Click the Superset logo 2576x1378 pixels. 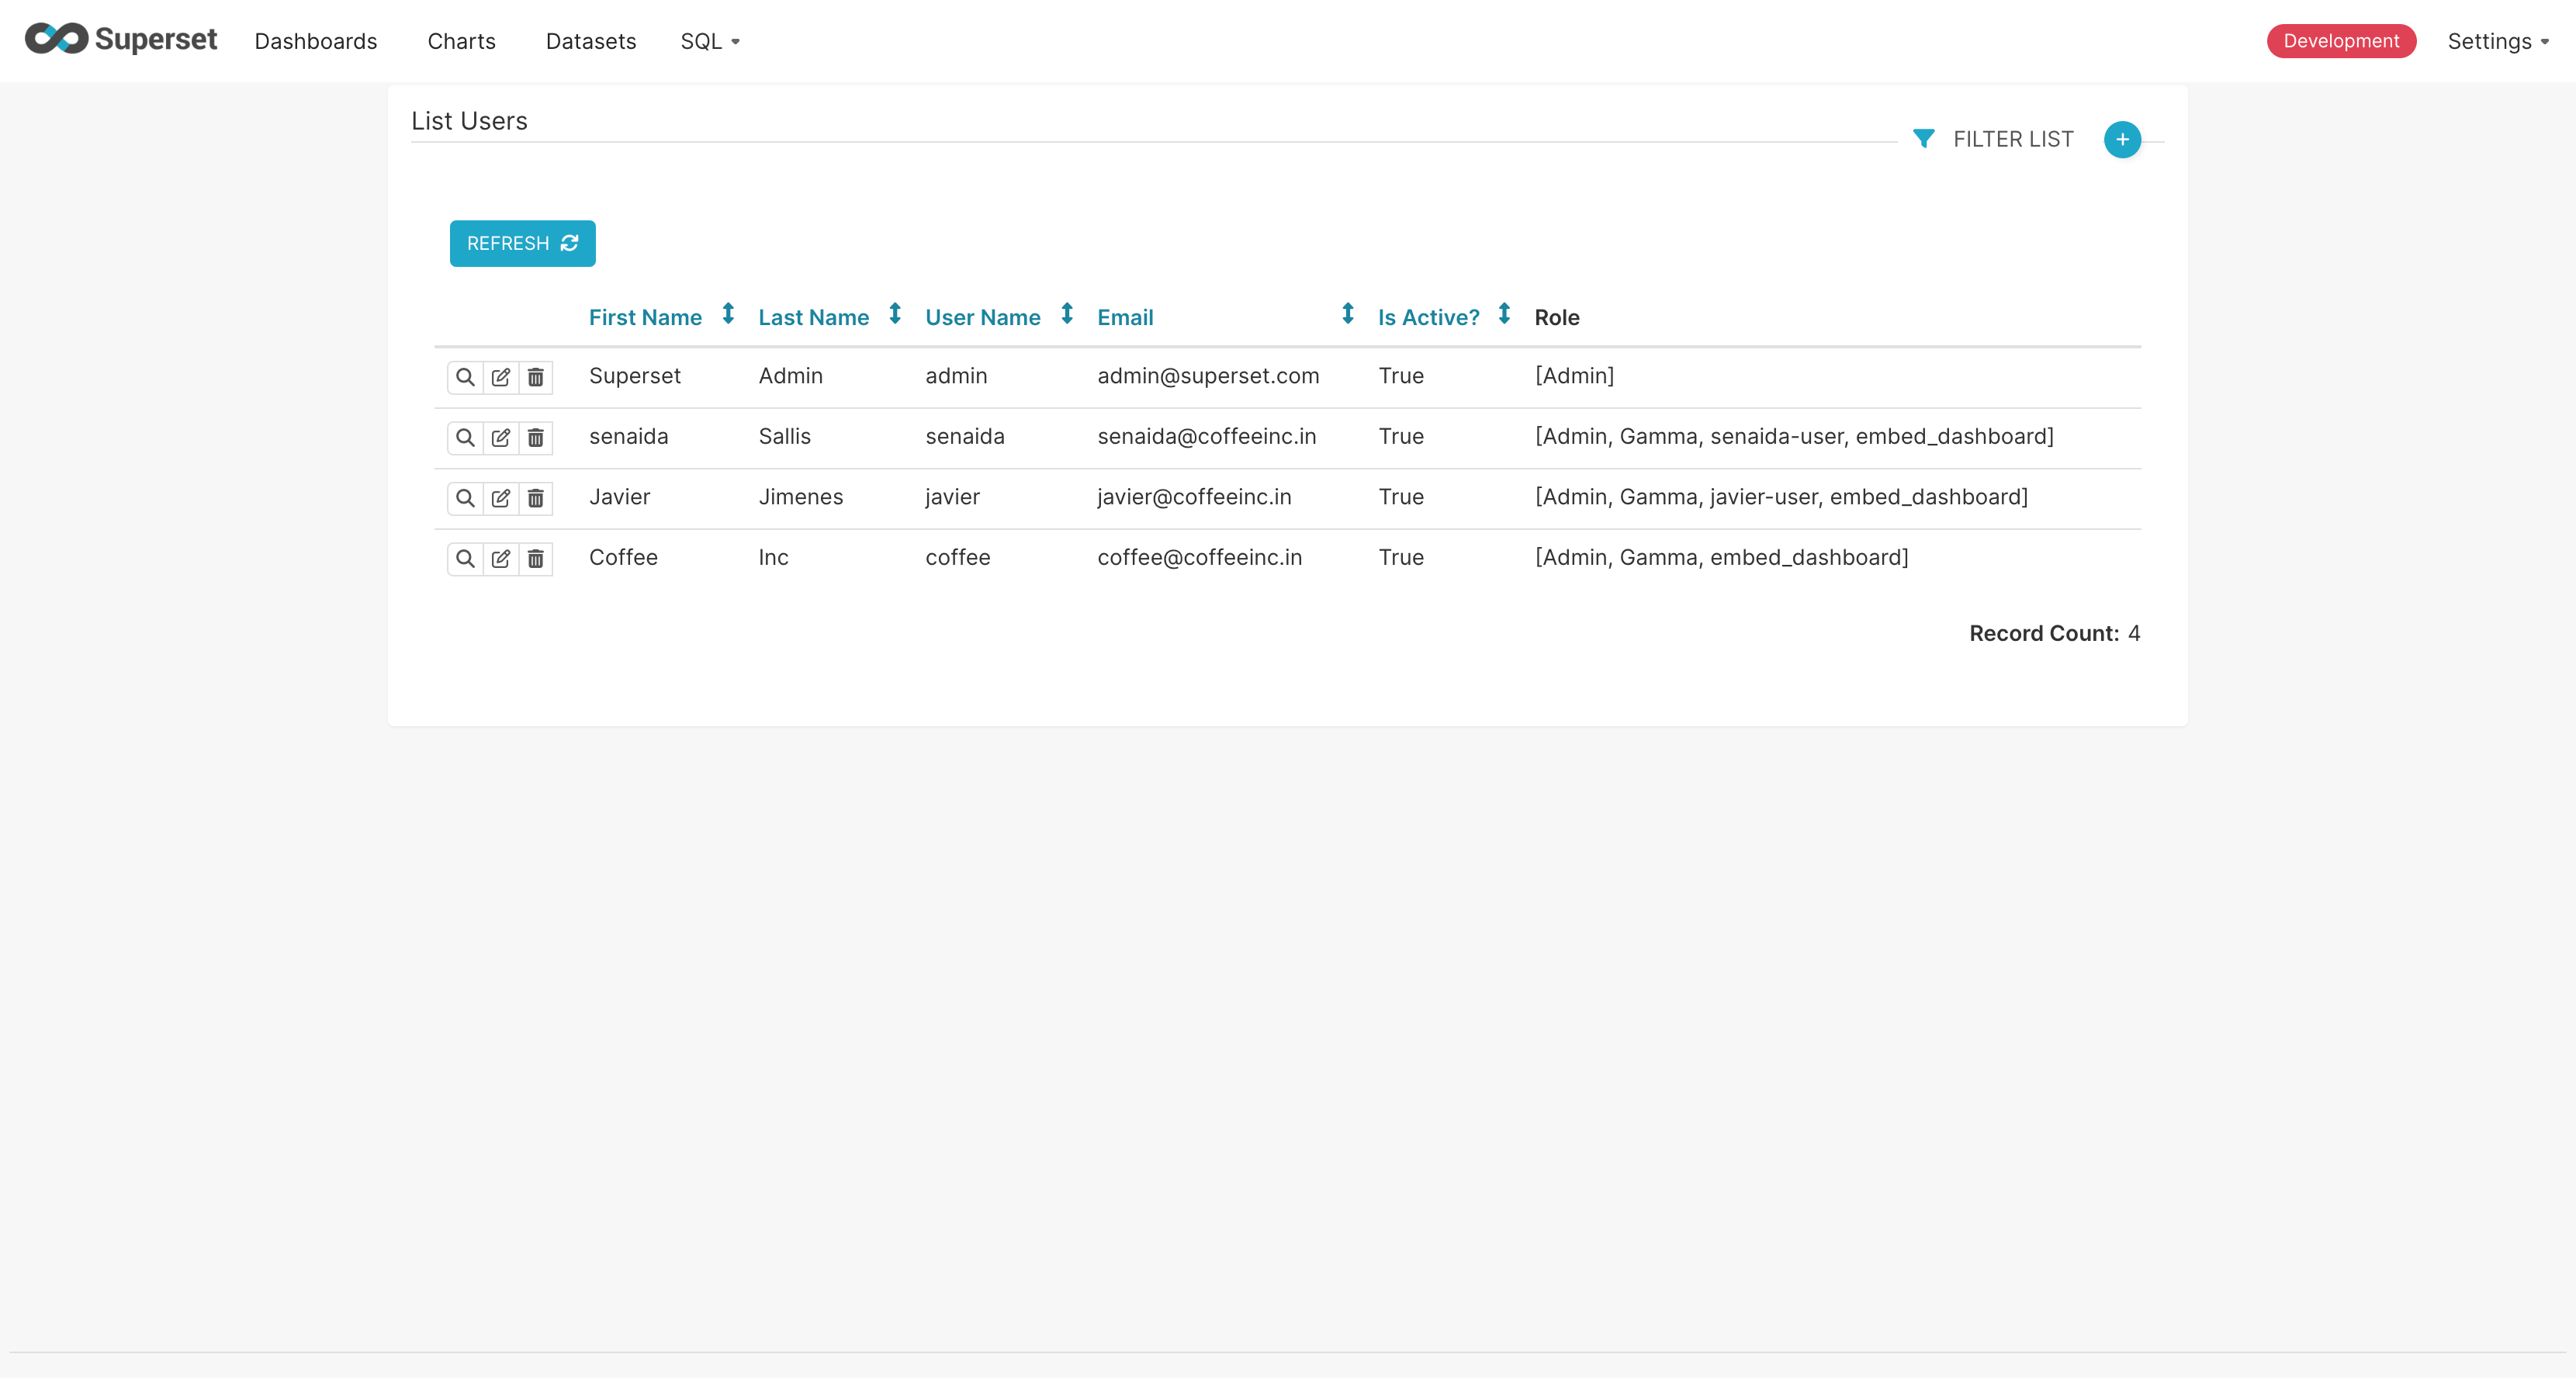point(121,40)
